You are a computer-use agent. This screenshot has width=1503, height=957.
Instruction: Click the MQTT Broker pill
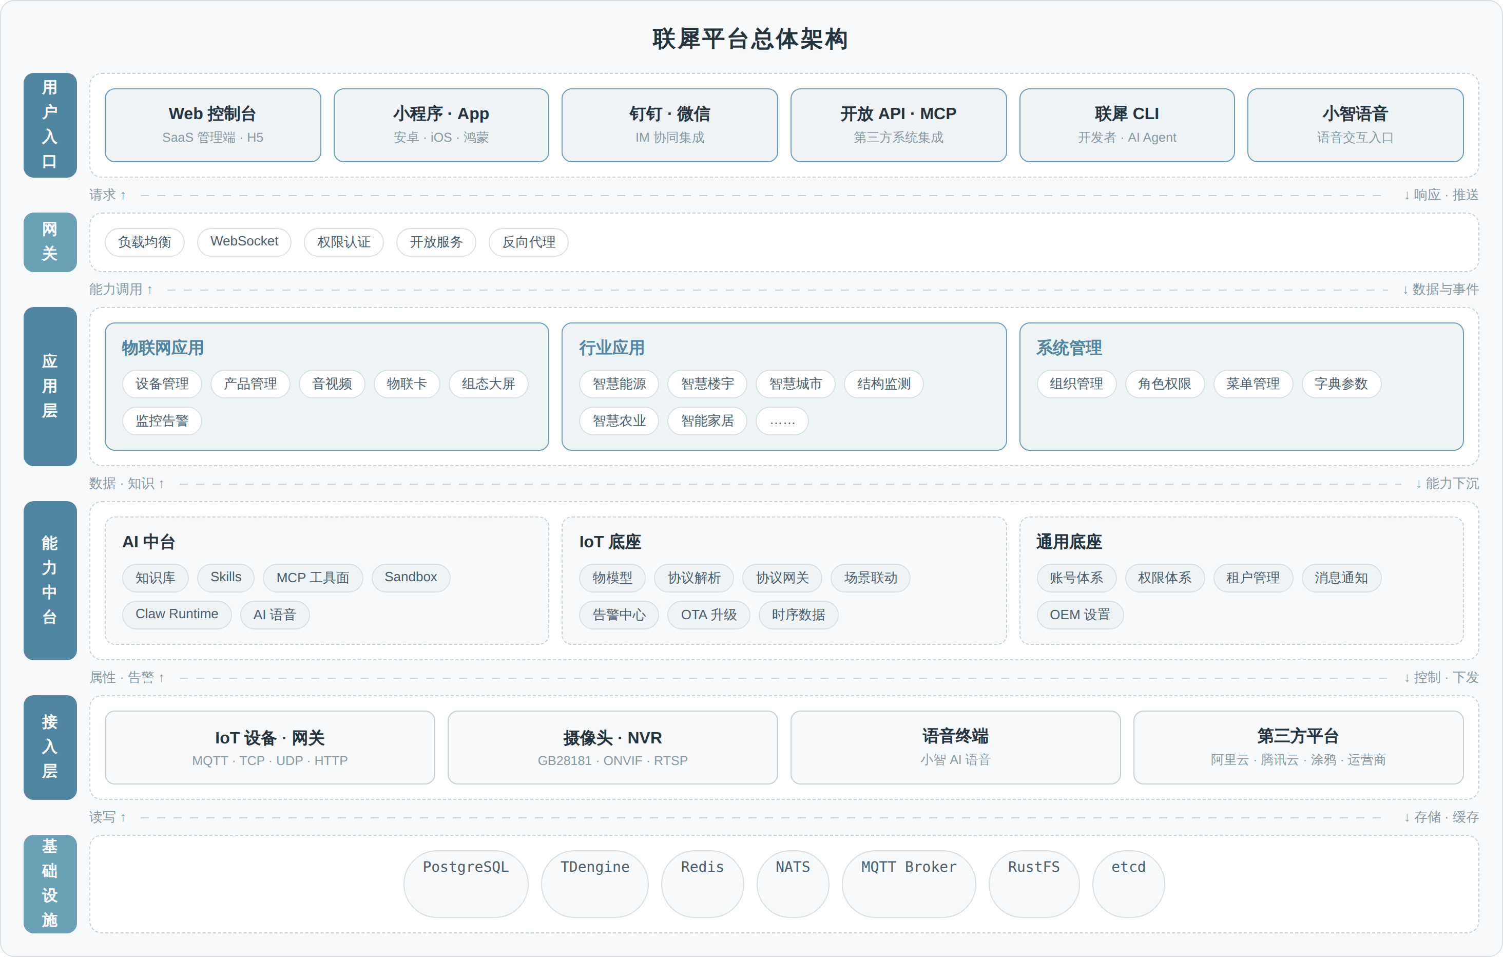(909, 884)
